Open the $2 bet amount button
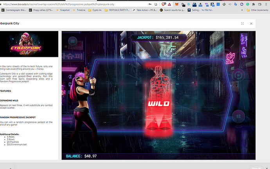 tap(238, 116)
